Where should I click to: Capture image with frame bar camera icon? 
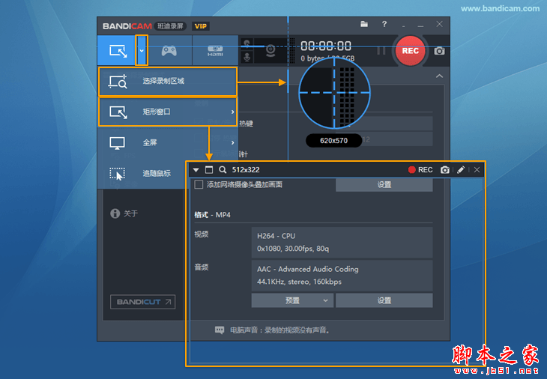click(445, 170)
